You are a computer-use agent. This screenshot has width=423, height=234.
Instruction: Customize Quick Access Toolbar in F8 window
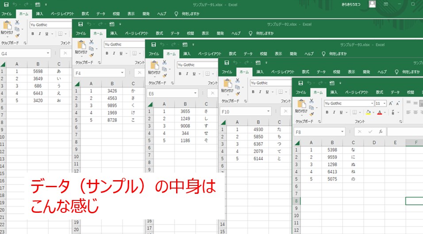coord(340,83)
